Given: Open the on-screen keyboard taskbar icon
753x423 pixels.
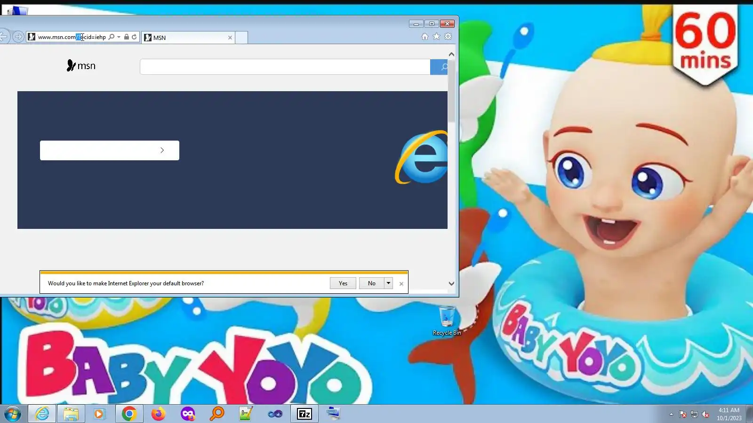Looking at the screenshot, I should click(334, 414).
